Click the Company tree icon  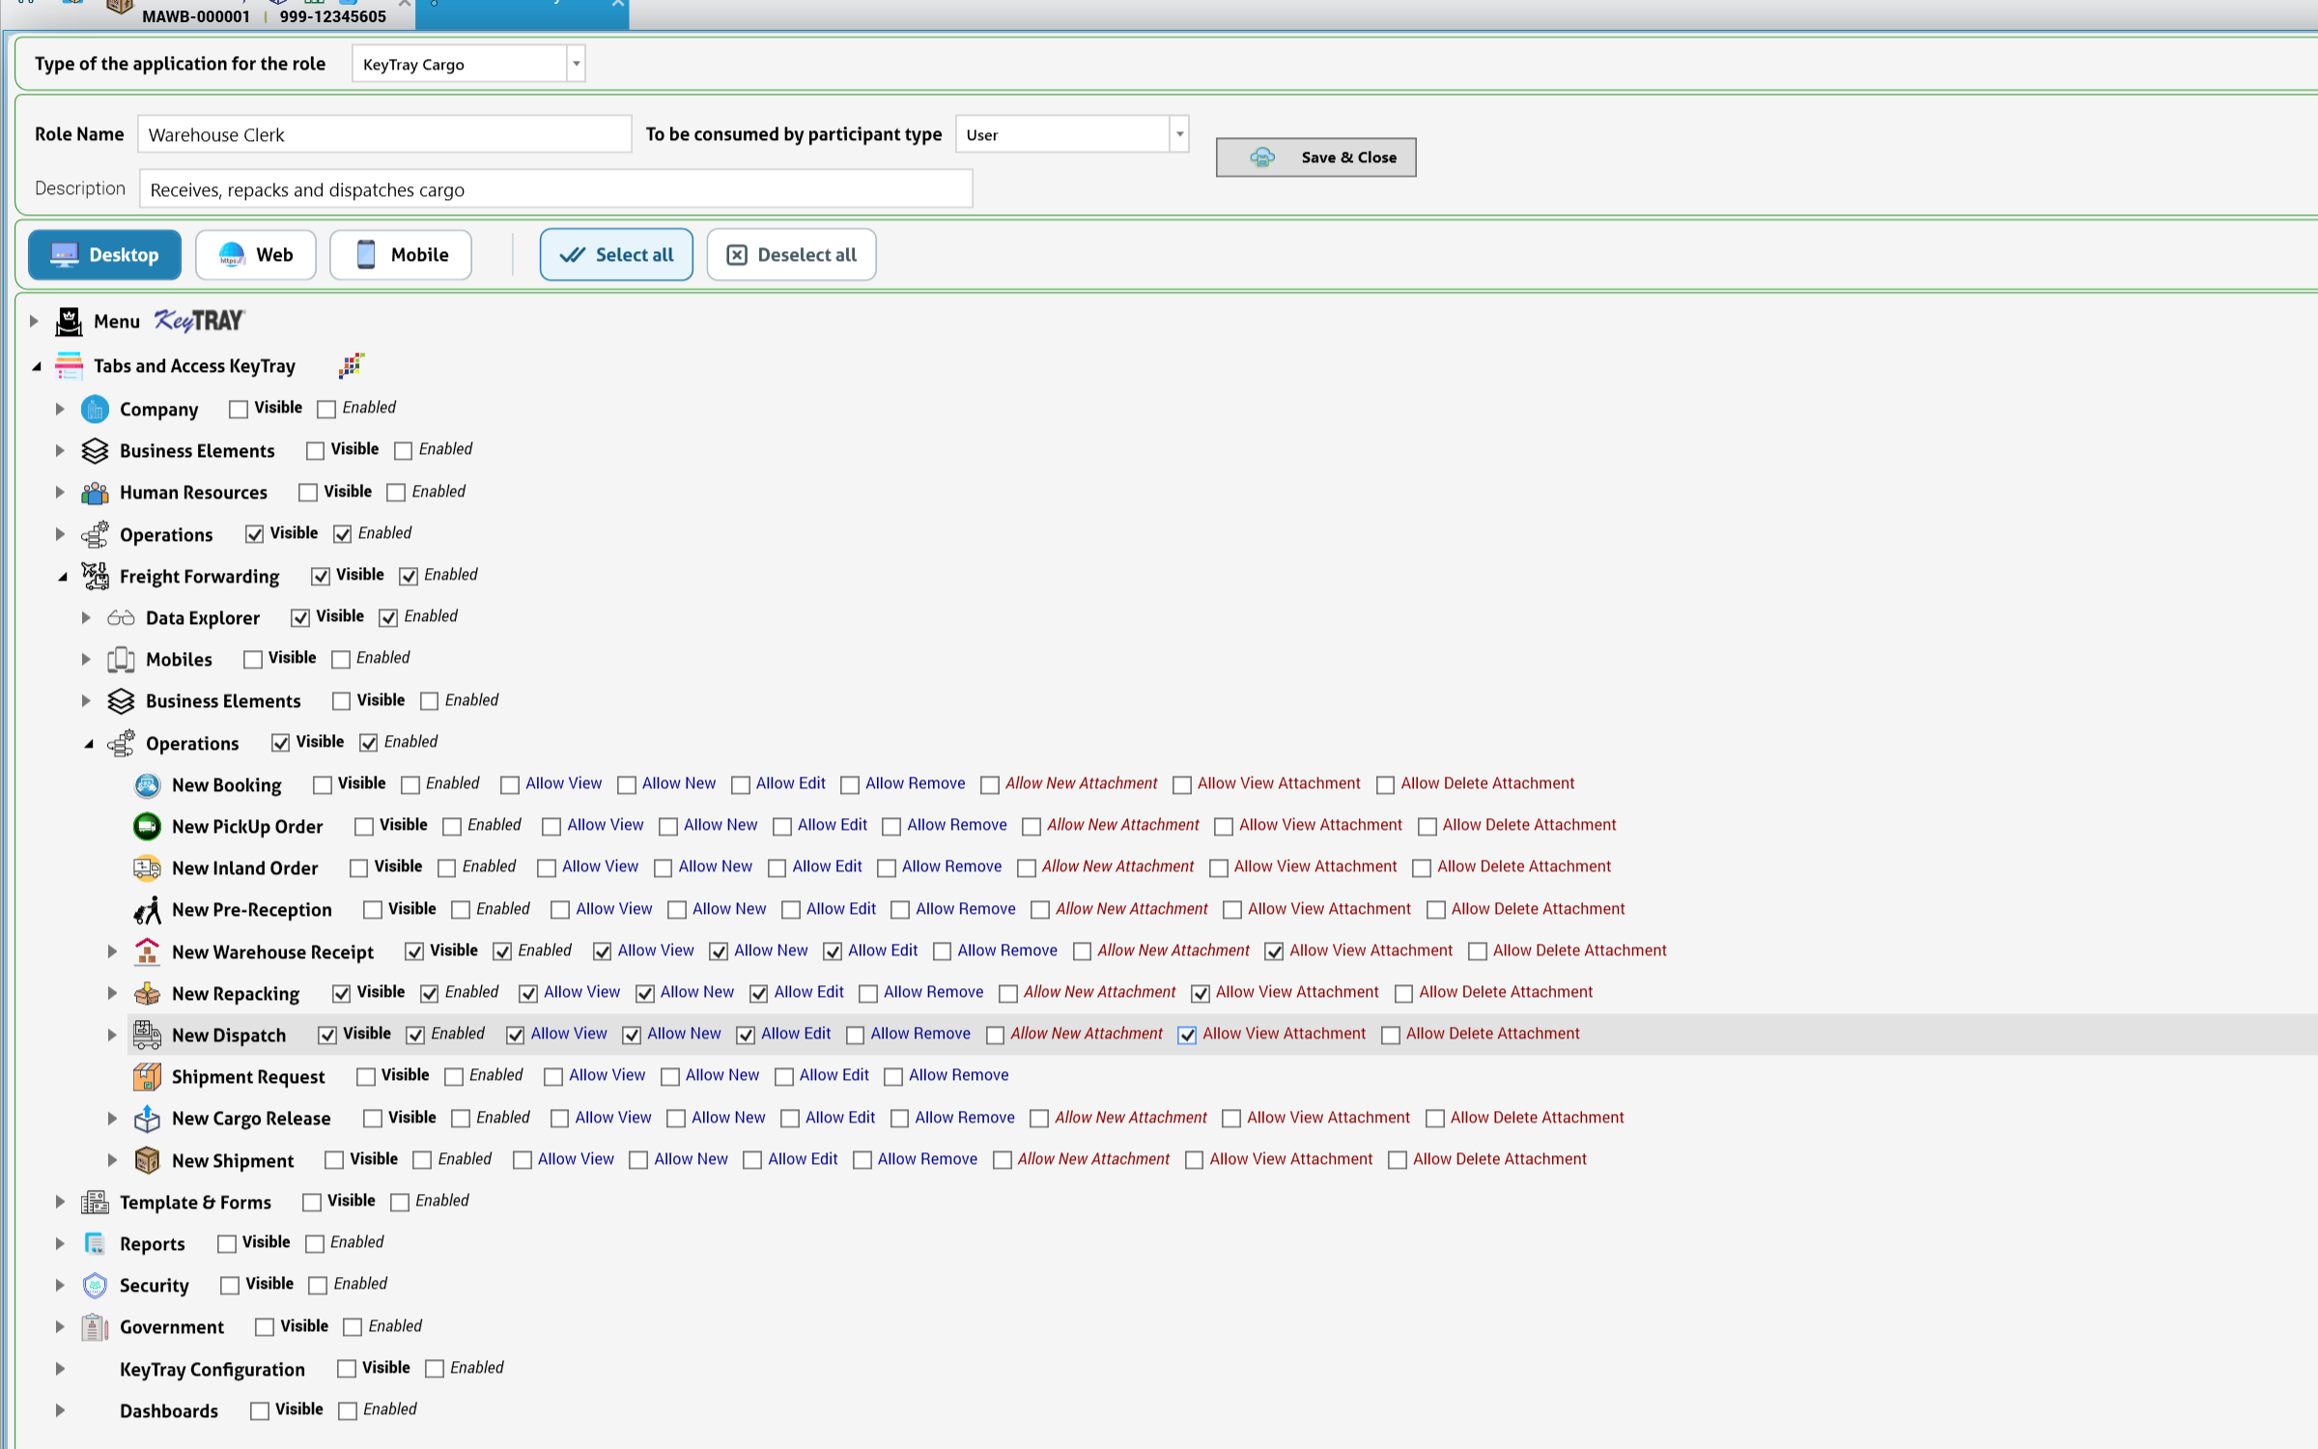point(95,410)
